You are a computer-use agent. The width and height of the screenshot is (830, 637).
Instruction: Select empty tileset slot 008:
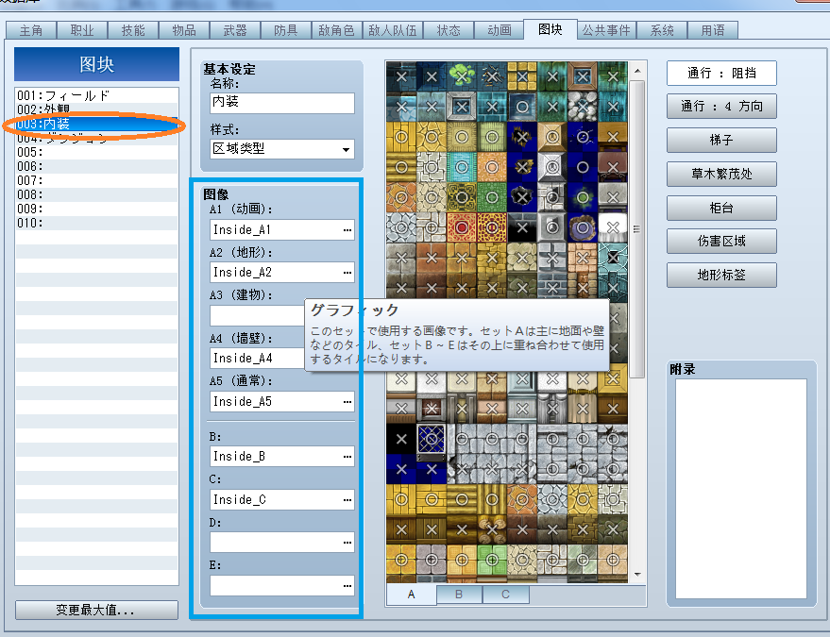point(96,194)
